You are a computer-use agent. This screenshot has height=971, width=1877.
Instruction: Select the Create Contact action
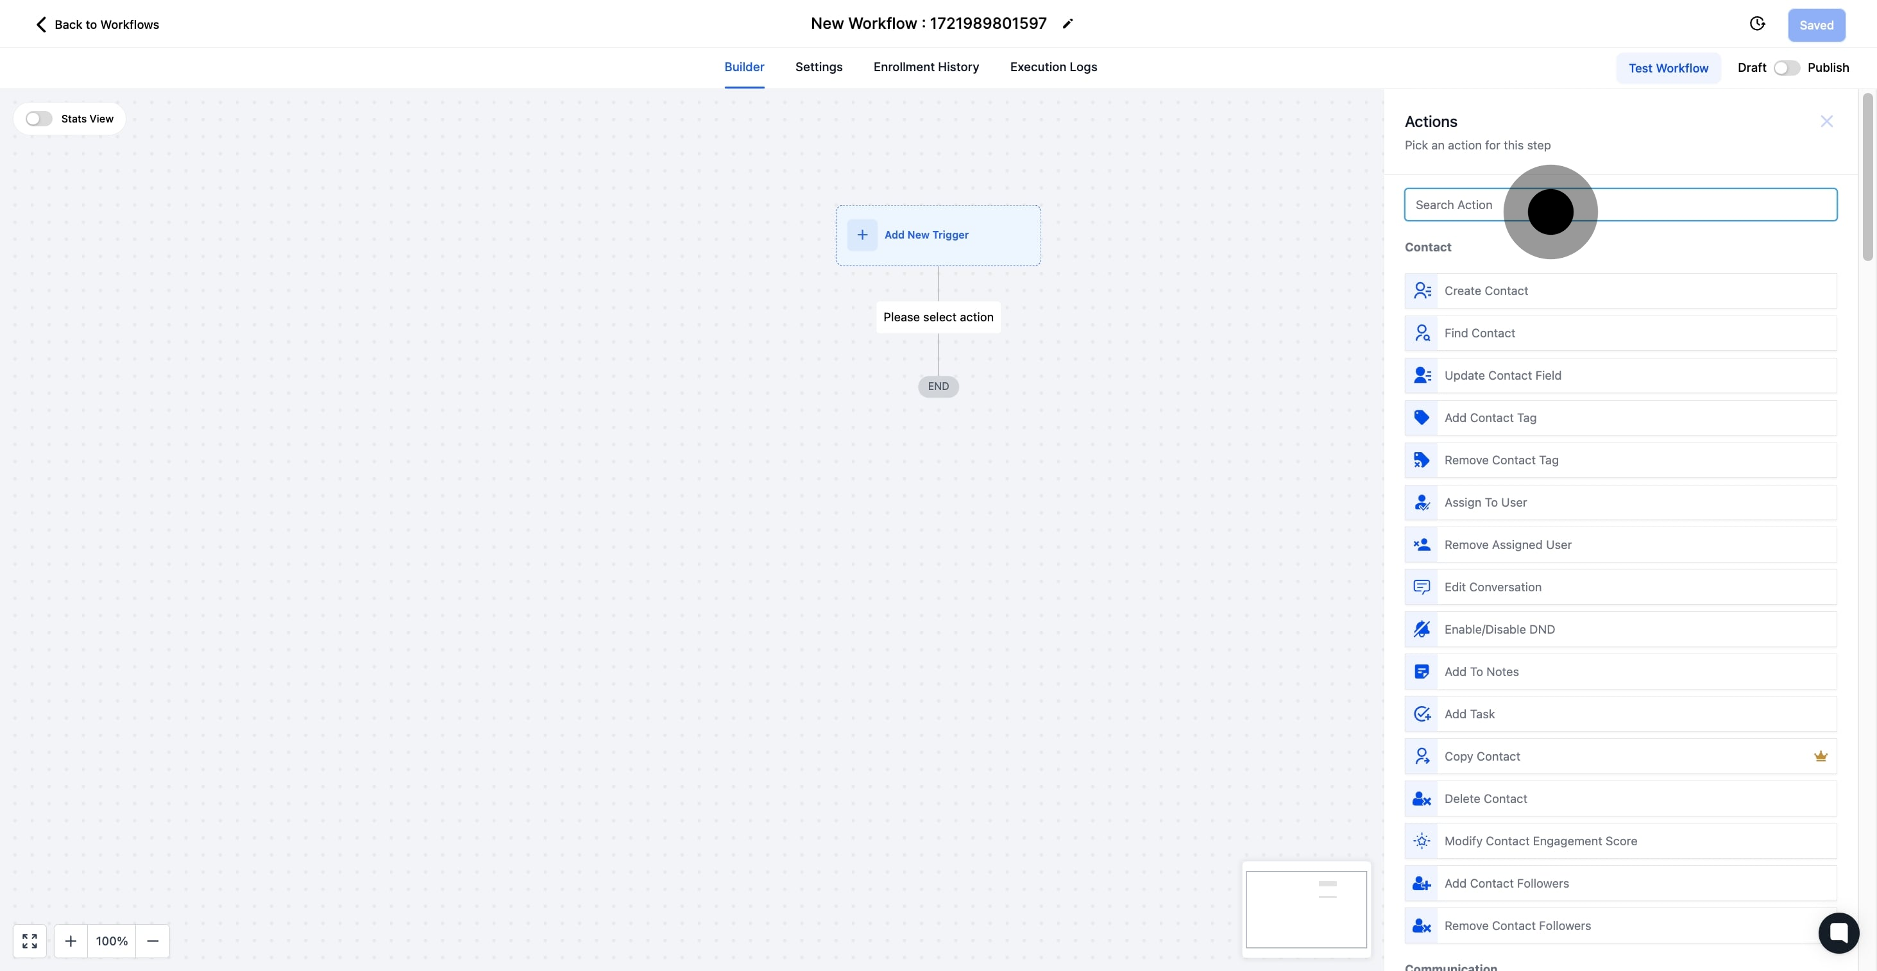point(1620,291)
